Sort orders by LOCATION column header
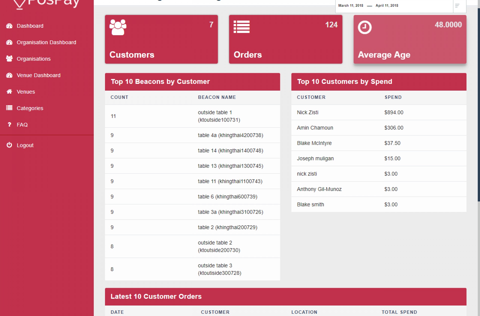The height and width of the screenshot is (316, 480). (x=304, y=312)
